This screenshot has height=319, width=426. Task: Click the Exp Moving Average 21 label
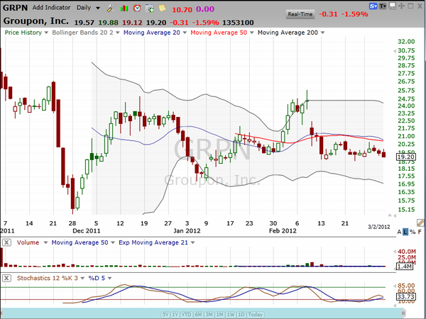tap(153, 242)
